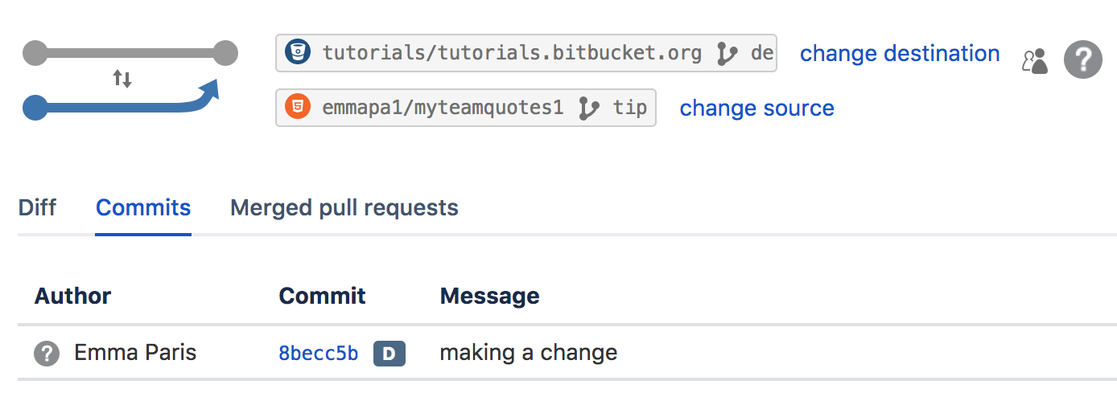The width and height of the screenshot is (1117, 397).
Task: Click the Bitbucket bucket icon for tutorials repo
Action: (x=299, y=54)
